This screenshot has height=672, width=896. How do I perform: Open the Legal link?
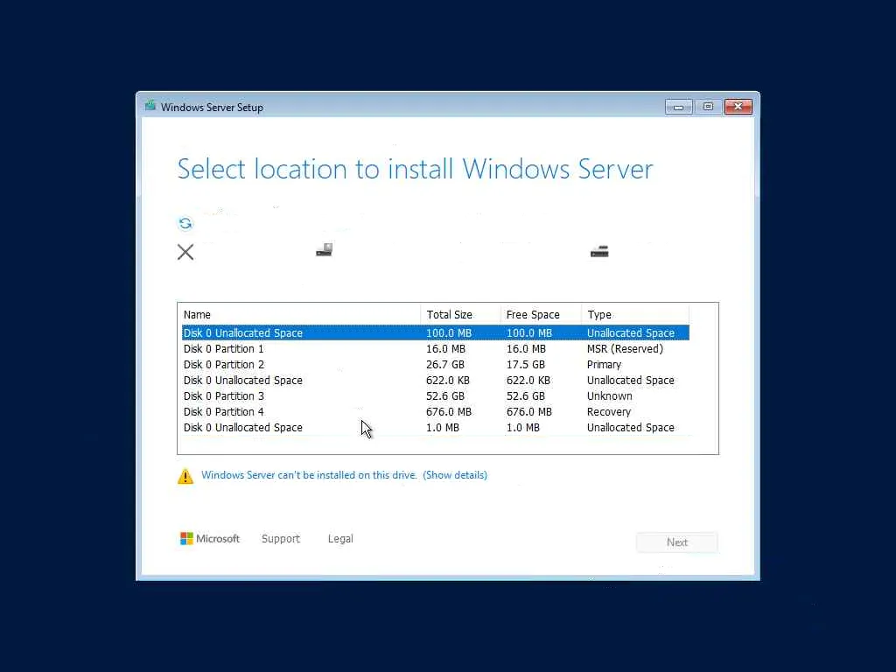tap(340, 539)
